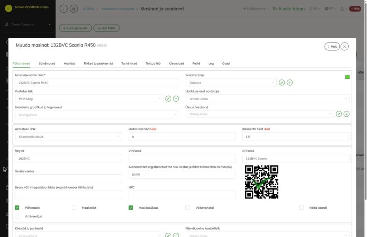This screenshot has height=237, width=367.
Task: Enable the Väikevahend checkbox
Action: pyautogui.click(x=188, y=208)
